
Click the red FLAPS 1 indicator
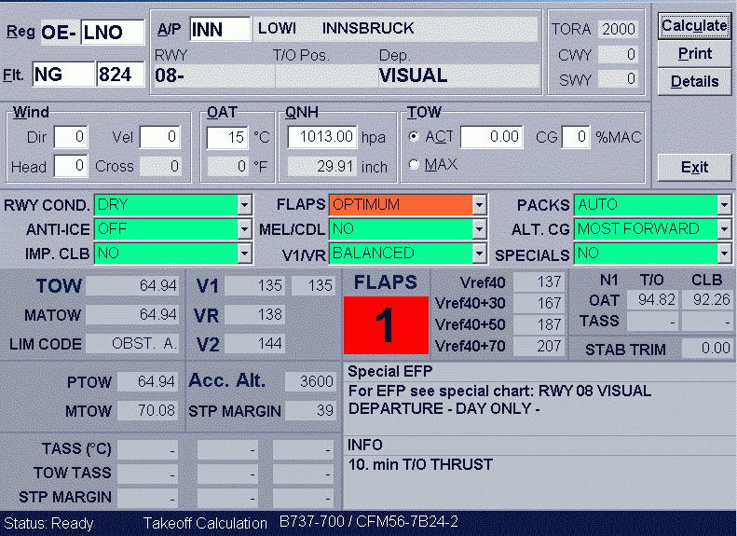386,325
